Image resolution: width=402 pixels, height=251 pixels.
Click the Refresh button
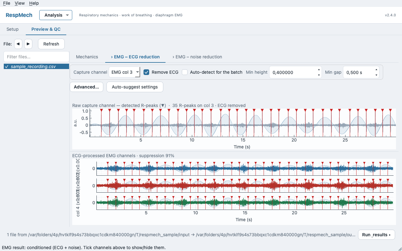click(x=51, y=44)
